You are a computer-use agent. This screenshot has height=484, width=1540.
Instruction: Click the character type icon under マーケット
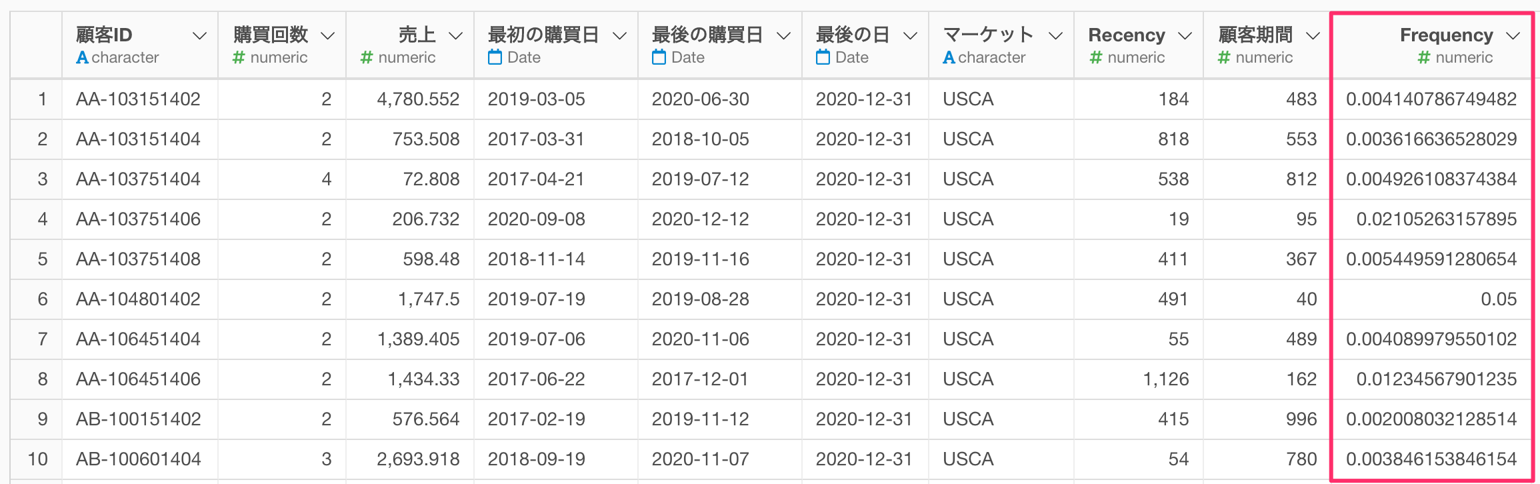[x=949, y=57]
